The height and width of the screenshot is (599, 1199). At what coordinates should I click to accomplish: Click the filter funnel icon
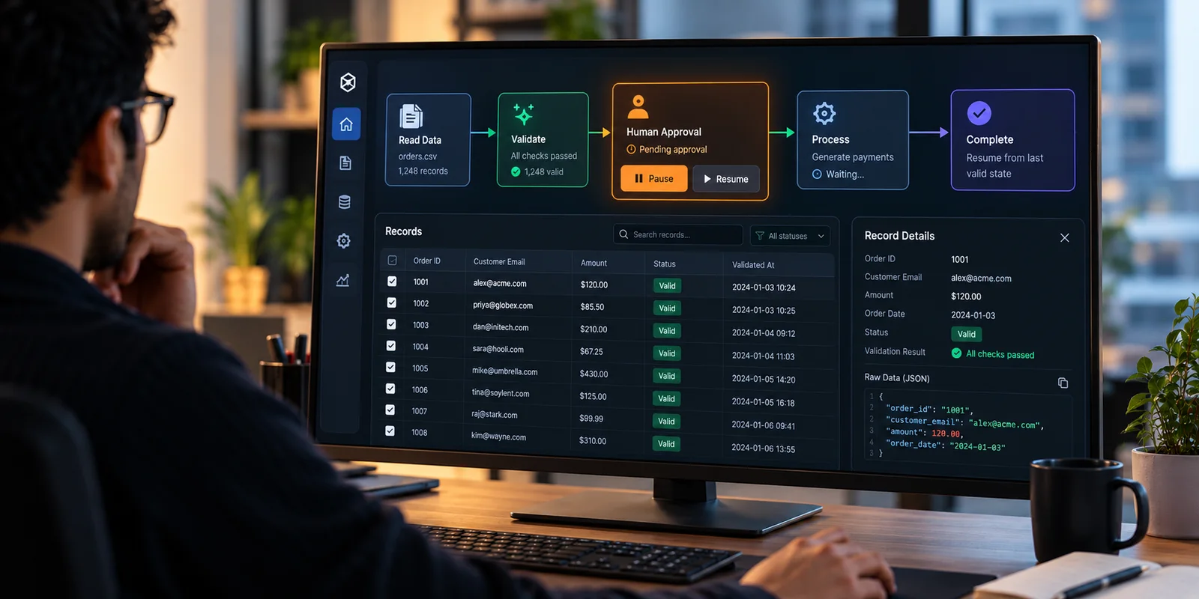pos(760,236)
